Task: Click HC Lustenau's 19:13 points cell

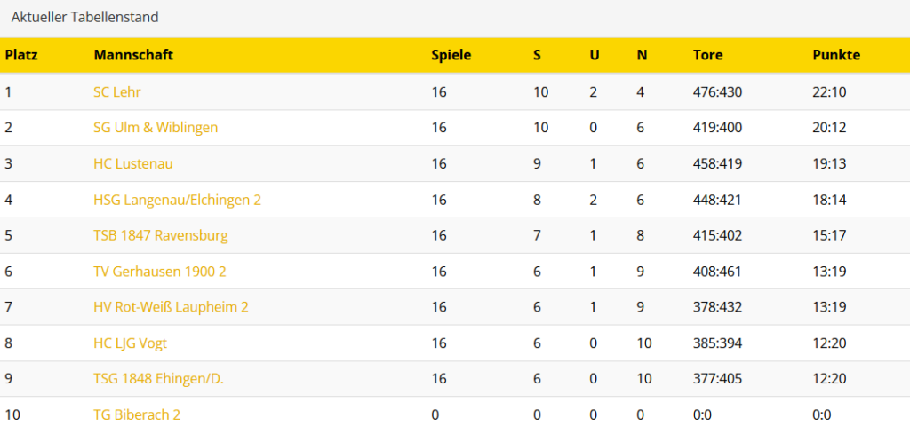Action: point(829,164)
